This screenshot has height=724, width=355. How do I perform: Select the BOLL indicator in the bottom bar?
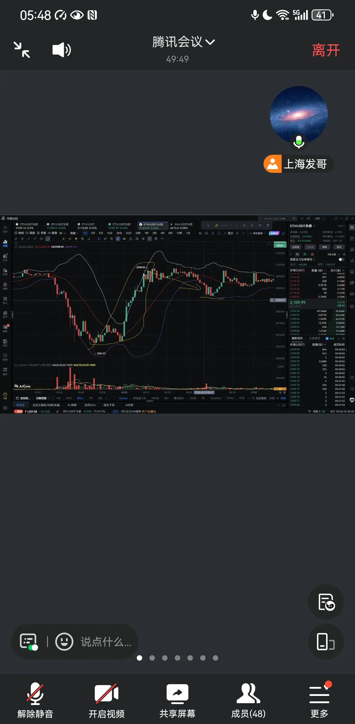pos(80,398)
